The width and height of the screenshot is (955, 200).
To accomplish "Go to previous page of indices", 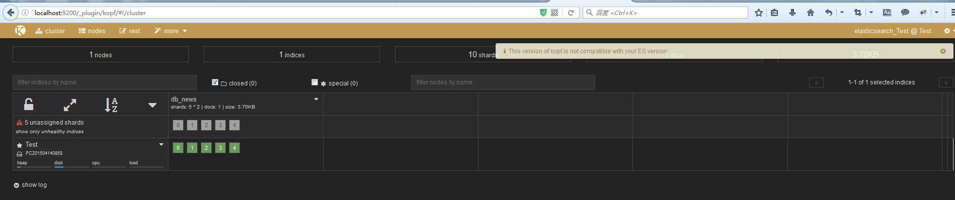I will 816,82.
